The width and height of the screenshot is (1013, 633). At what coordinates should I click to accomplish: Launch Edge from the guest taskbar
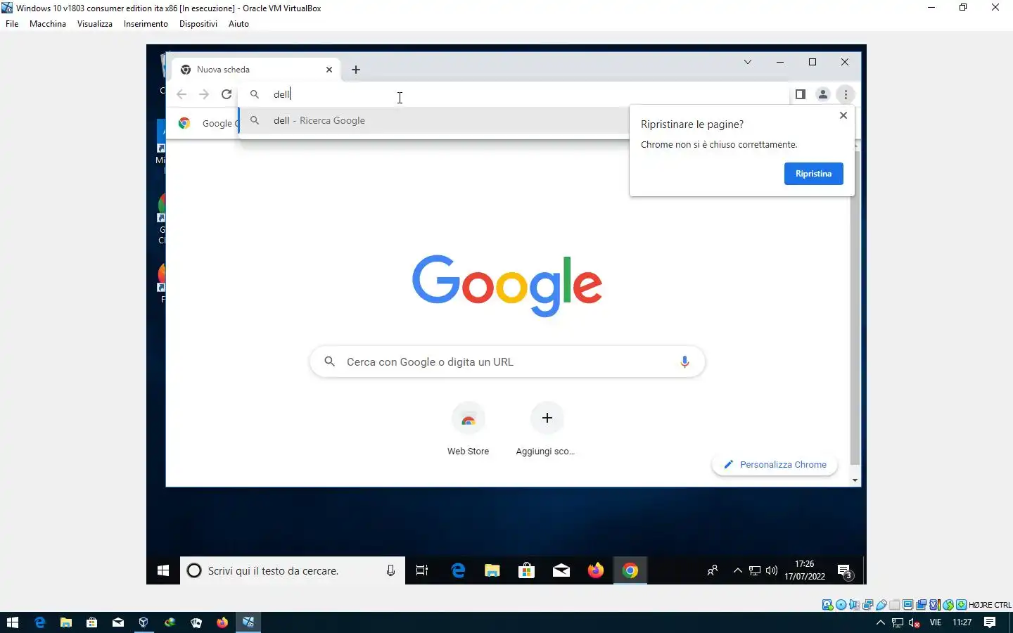[x=458, y=570]
